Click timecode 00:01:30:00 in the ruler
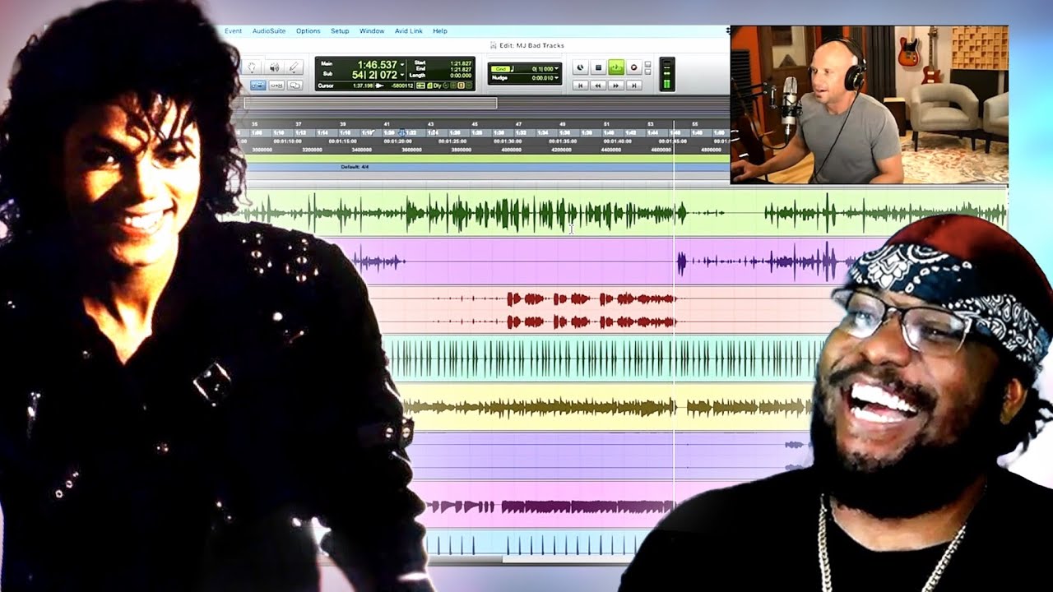Screen dimensions: 1053x592 coord(507,141)
